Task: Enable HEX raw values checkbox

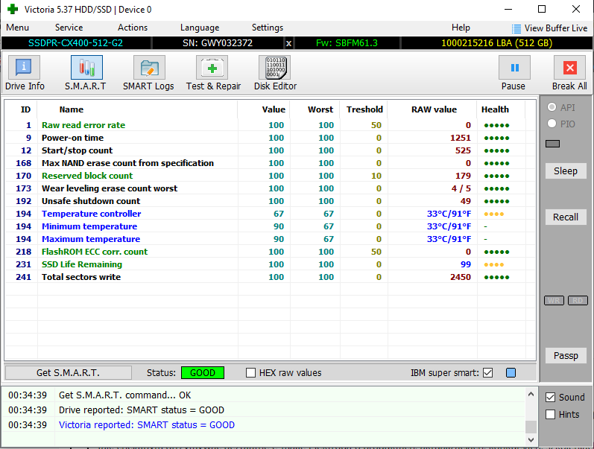Action: (250, 373)
